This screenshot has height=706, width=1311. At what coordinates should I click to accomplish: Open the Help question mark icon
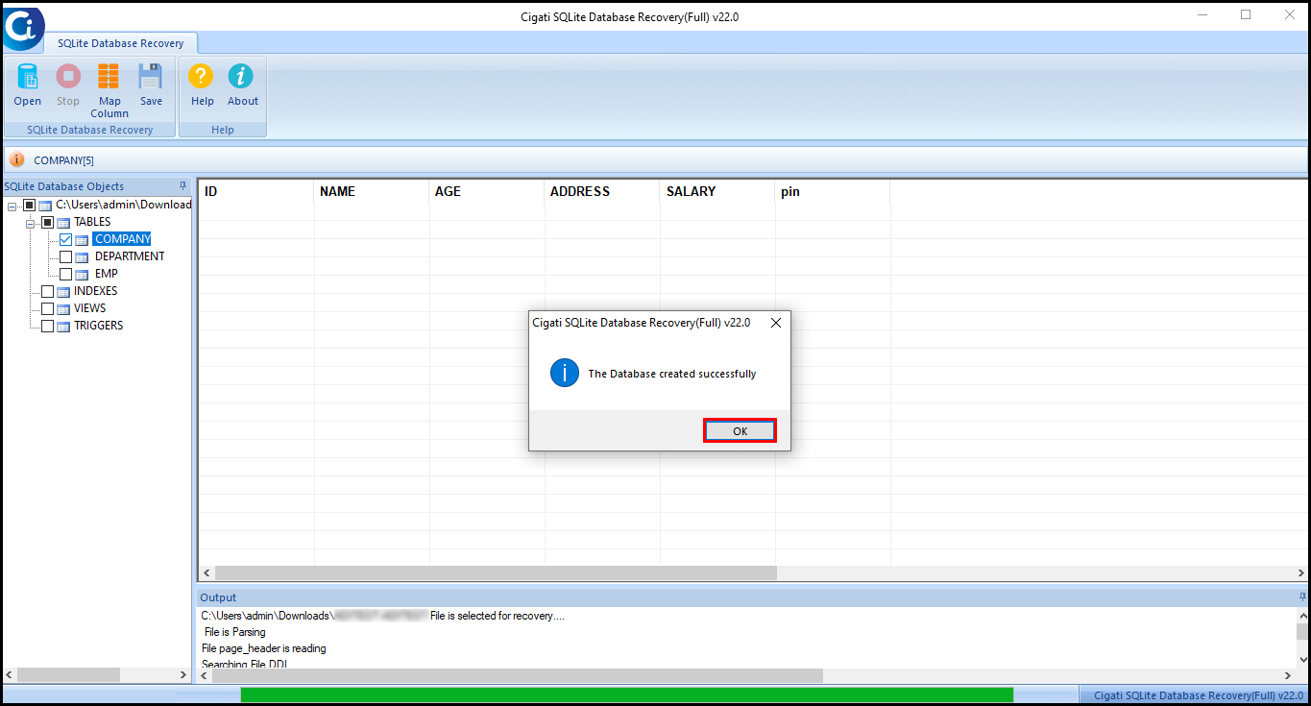click(201, 77)
